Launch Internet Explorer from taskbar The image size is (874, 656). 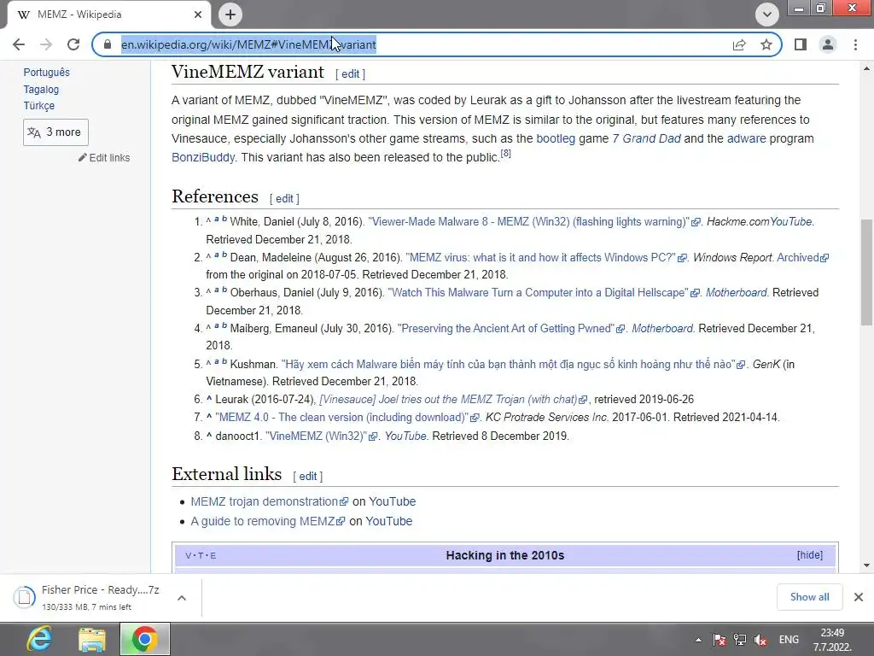point(39,639)
